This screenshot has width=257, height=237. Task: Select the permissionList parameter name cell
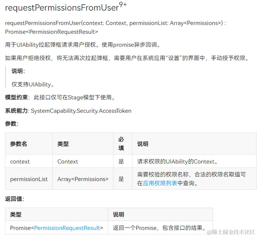tap(29, 179)
